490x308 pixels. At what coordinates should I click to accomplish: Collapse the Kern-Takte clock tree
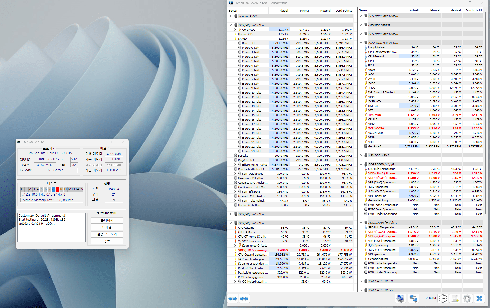(235, 43)
